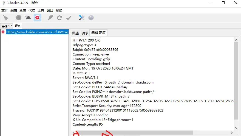241x136 pixels.
Task: Switch to the 会话 1 tab
Action: pyautogui.click(x=7, y=26)
